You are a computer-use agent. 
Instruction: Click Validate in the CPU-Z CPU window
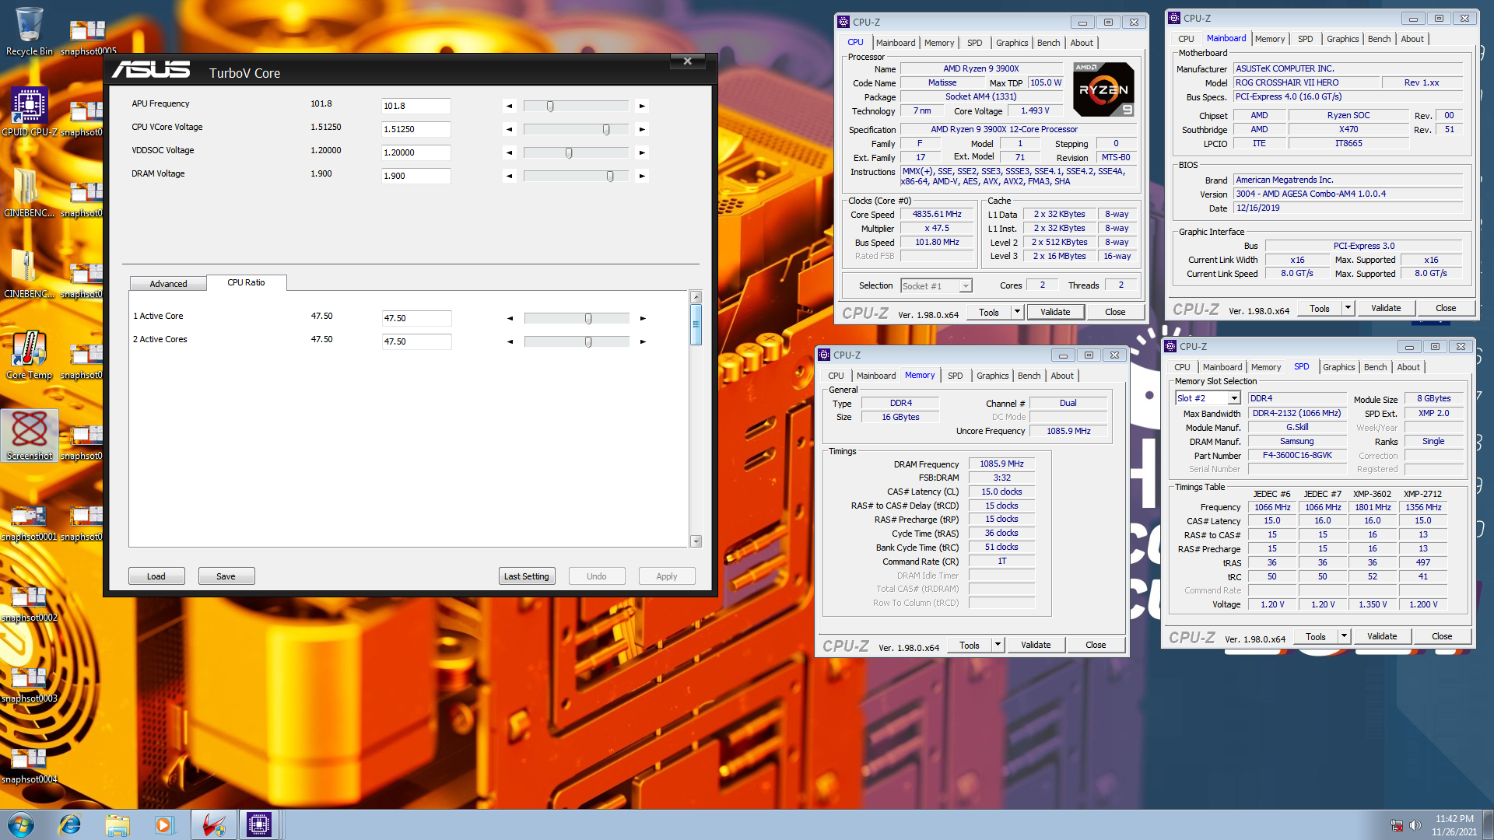tap(1055, 312)
